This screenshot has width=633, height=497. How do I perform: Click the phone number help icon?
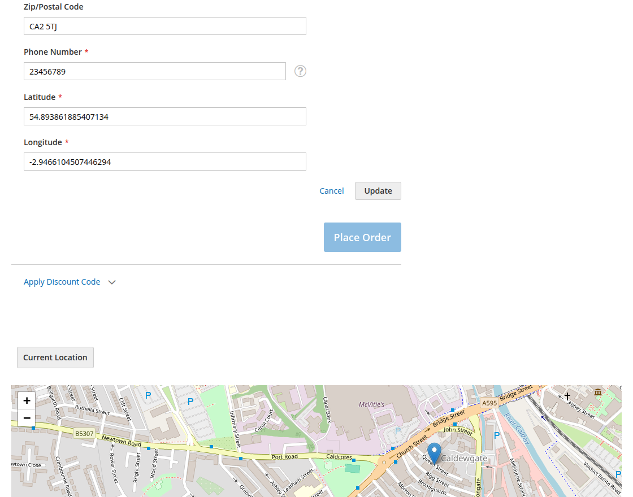[300, 71]
